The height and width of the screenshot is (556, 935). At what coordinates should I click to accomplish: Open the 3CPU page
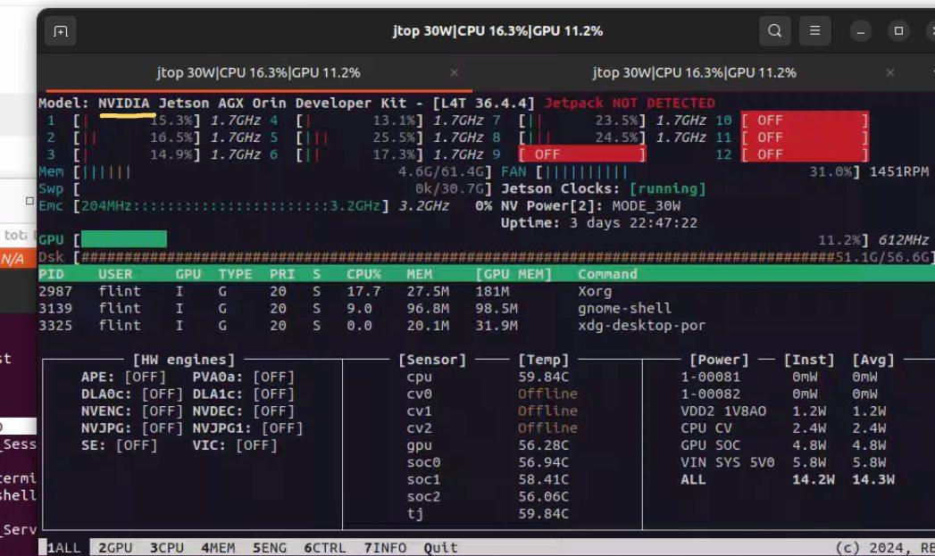pos(167,548)
